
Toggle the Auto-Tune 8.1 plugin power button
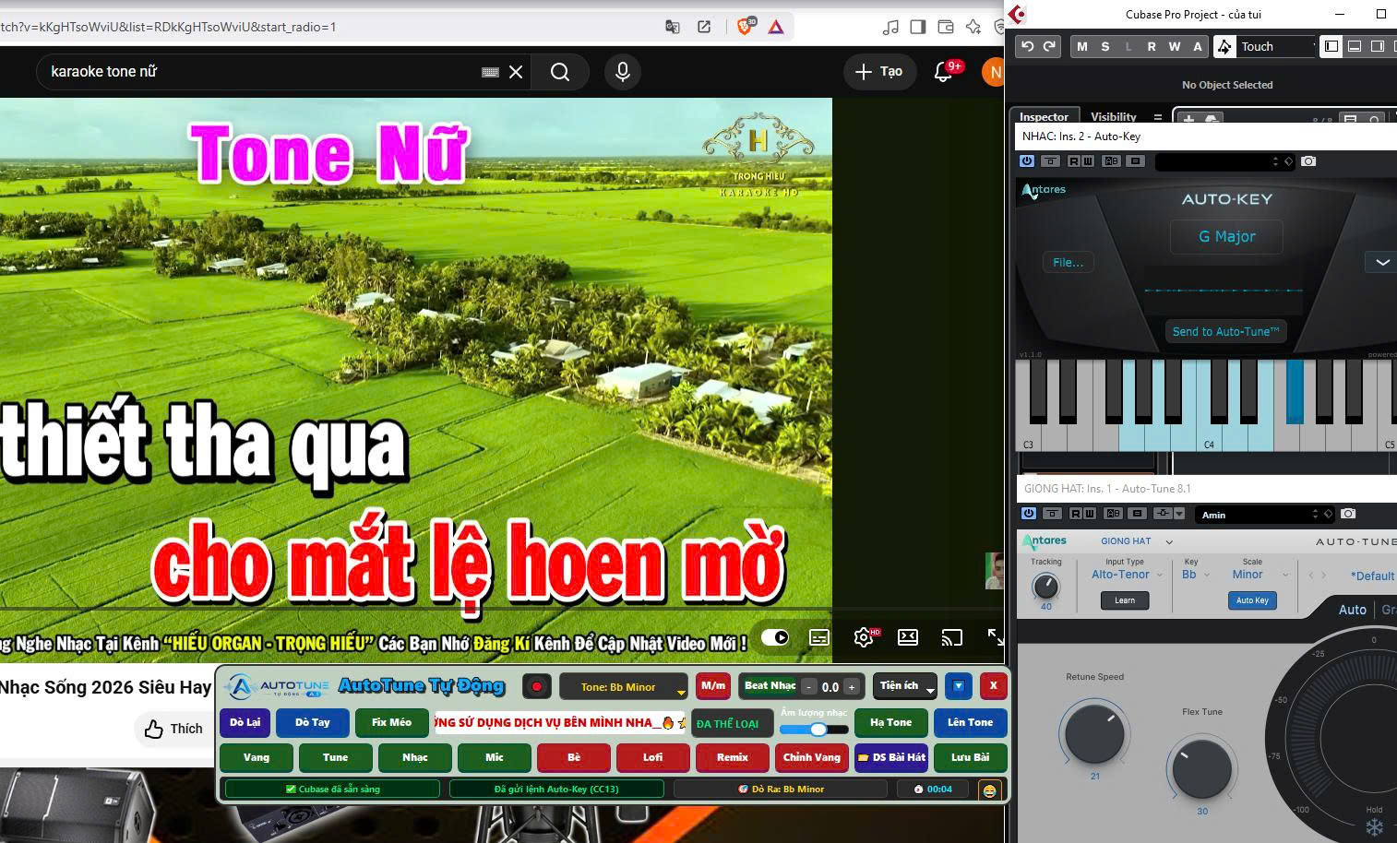point(1029,514)
